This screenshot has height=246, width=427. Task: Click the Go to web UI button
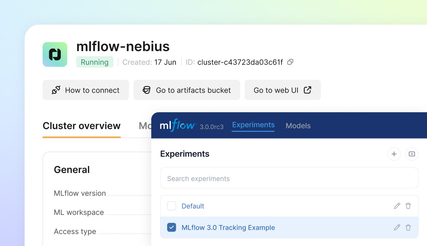(x=283, y=90)
